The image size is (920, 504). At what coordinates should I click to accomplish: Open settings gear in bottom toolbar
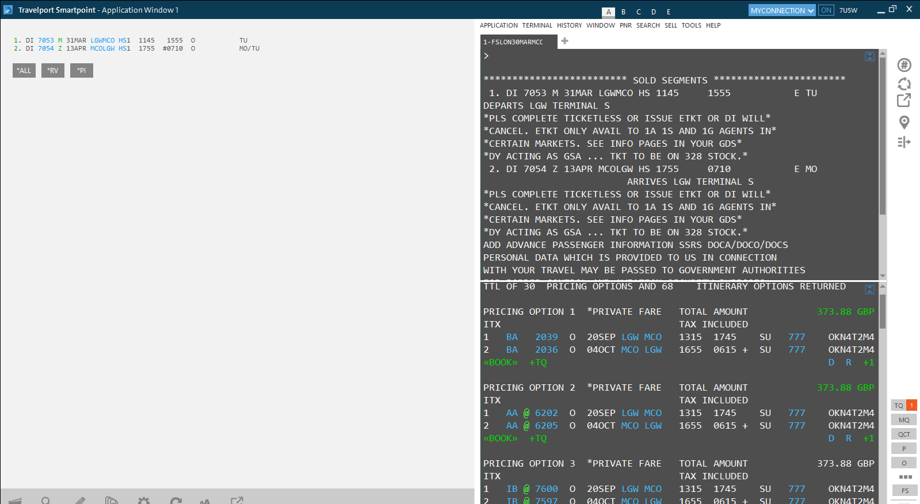point(144,501)
